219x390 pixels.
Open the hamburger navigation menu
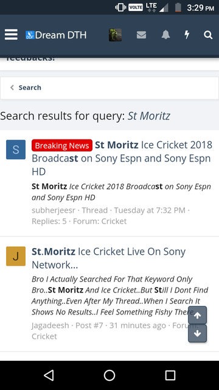[x=11, y=35]
